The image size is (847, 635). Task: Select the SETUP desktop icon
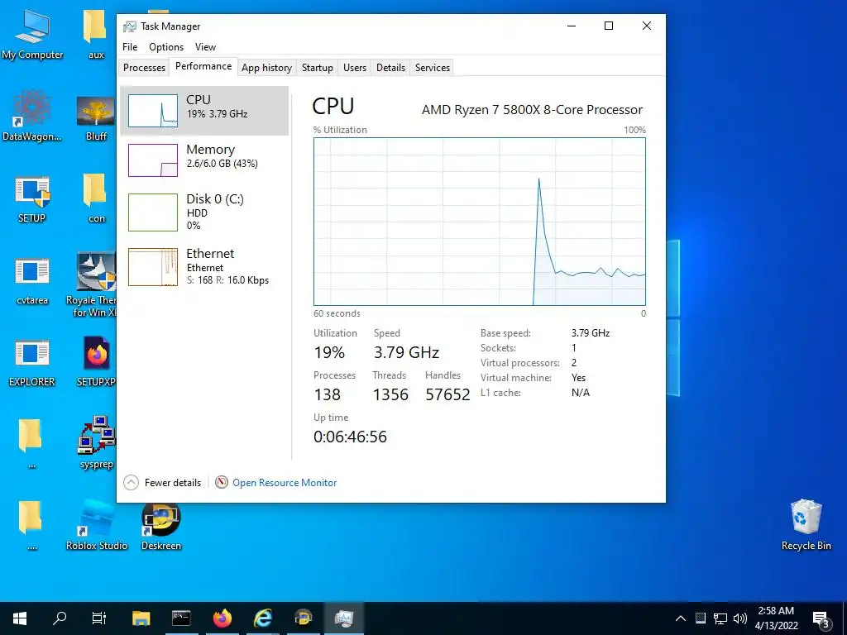[32, 199]
